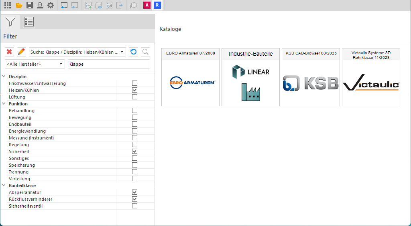Uncheck the Heizen/Kühlen checkbox
Viewport: 411px width, 226px height.
pyautogui.click(x=135, y=90)
